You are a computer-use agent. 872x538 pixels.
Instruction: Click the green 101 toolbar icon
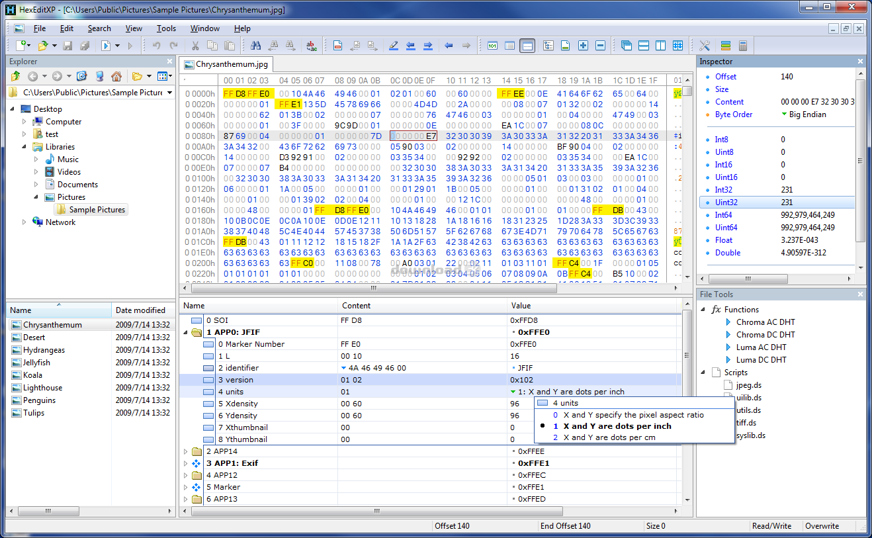(493, 46)
